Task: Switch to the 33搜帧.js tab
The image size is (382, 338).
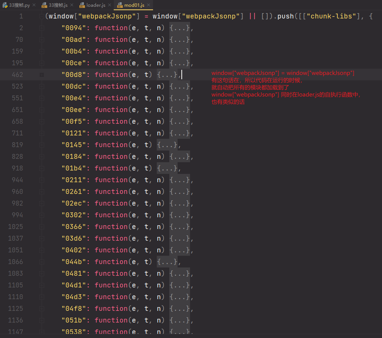Action: (x=58, y=5)
